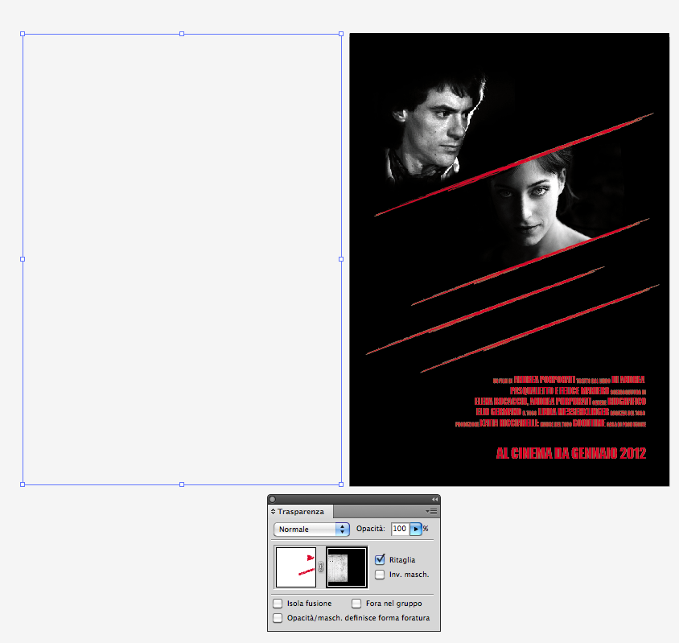Click the 'AL CINEMA DA GENNAIO 2012' poster text
This screenshot has height=643, width=679.
click(570, 453)
